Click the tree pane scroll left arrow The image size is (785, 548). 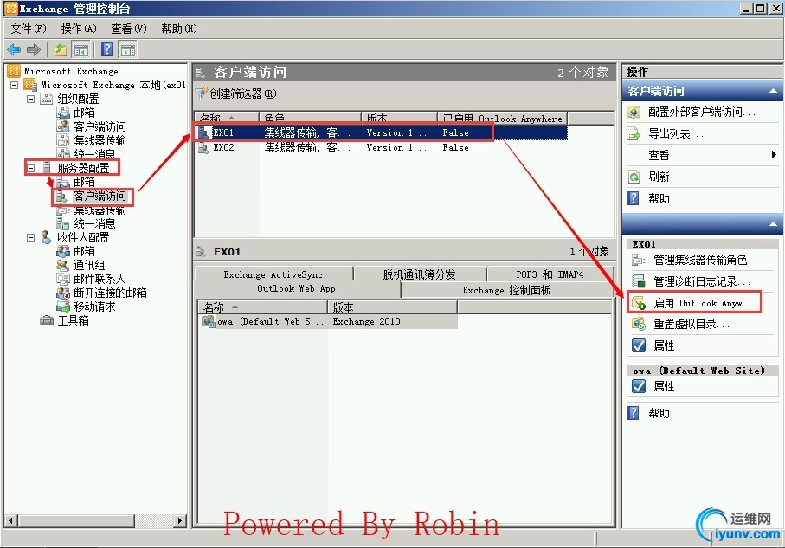11,520
